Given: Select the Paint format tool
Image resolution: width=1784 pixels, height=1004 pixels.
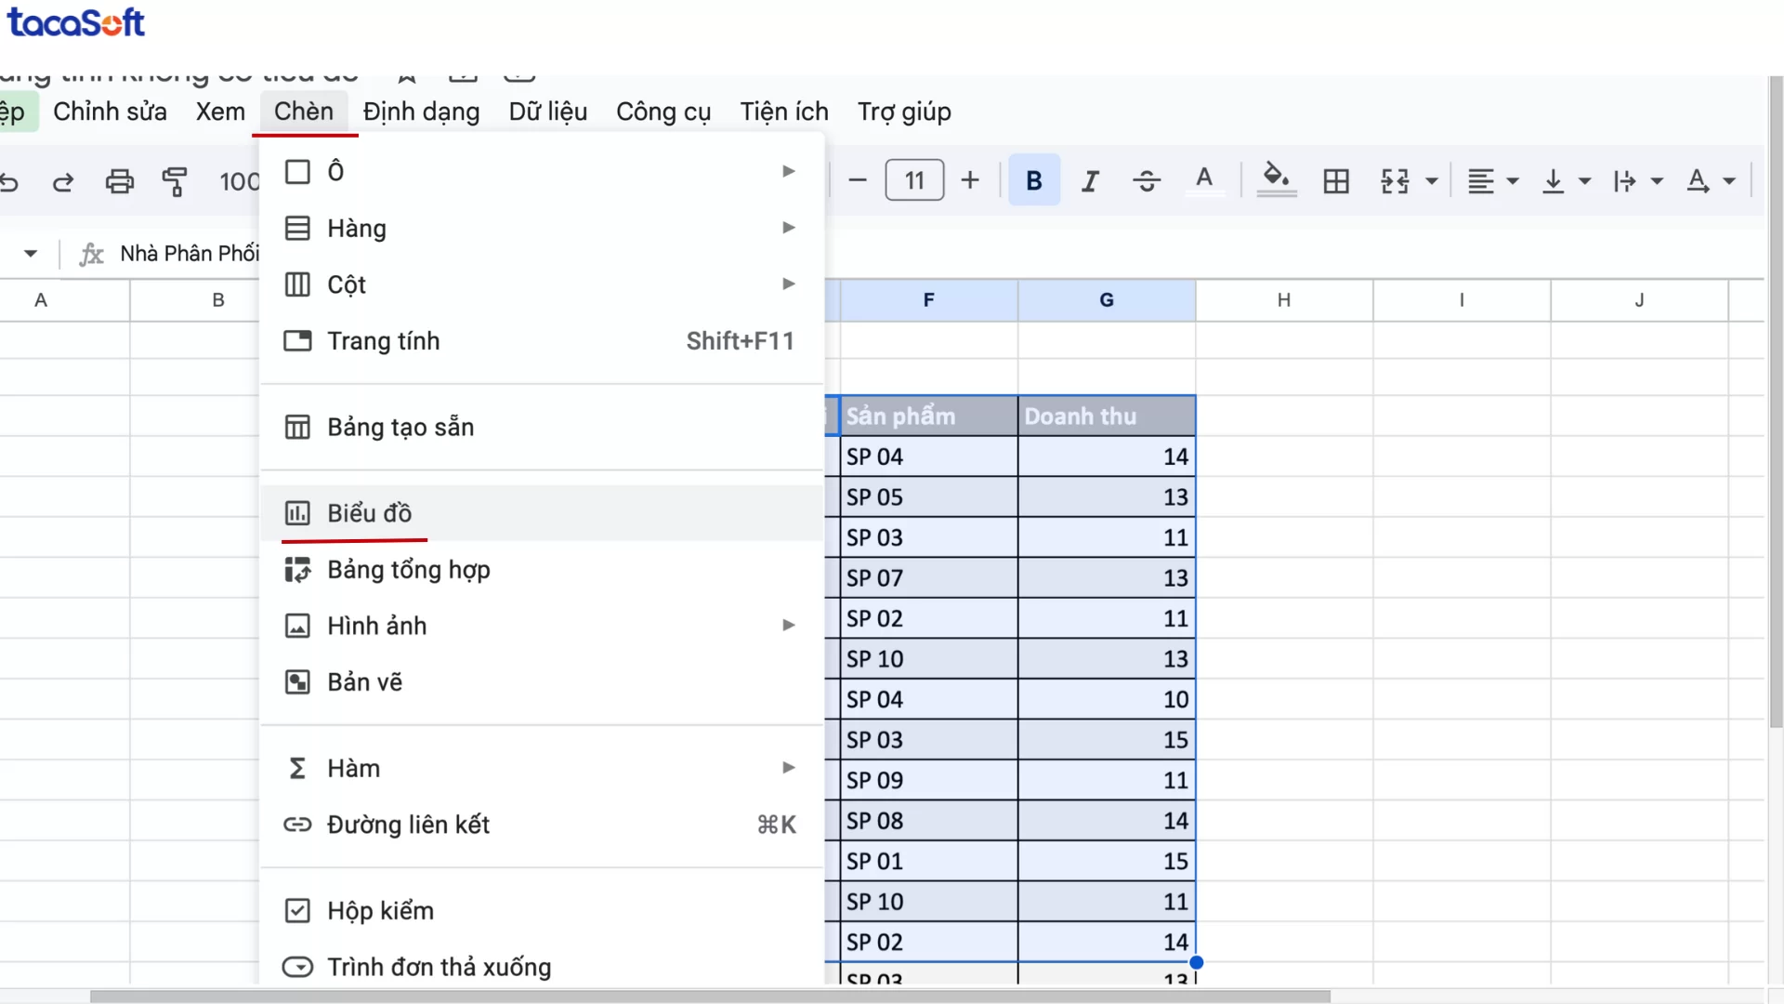Looking at the screenshot, I should pos(175,181).
